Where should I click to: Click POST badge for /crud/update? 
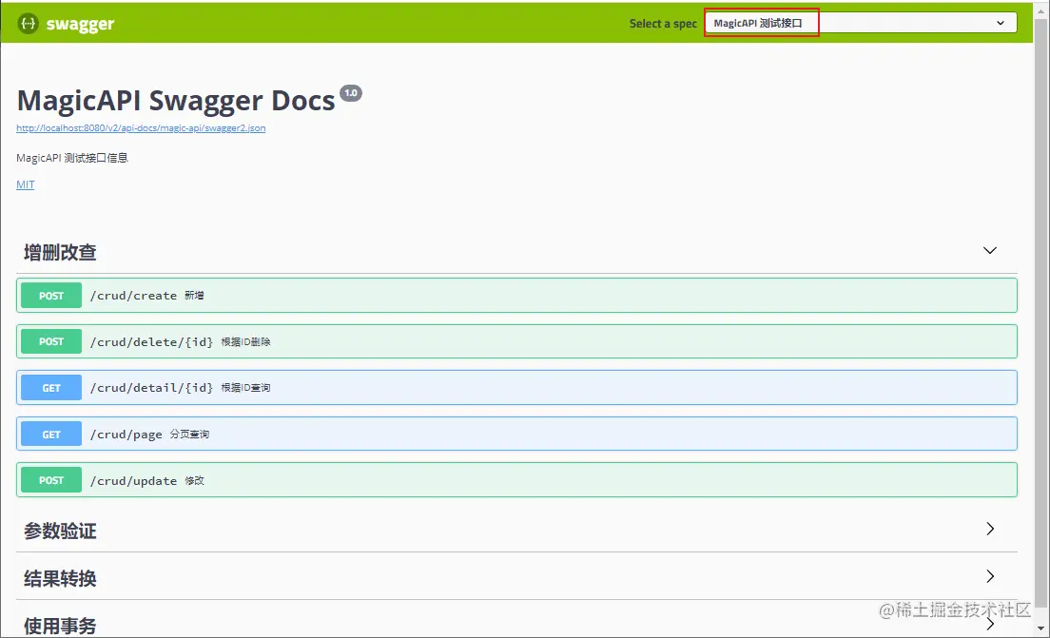(51, 480)
